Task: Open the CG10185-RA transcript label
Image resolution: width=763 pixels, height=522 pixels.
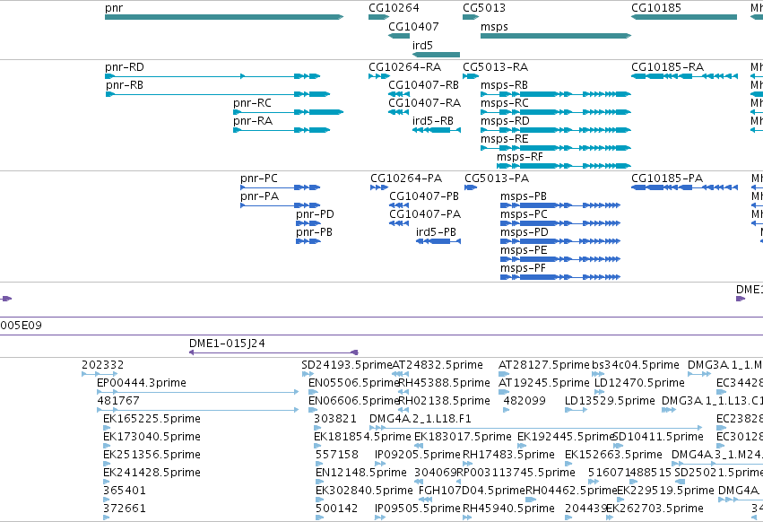Action: tap(668, 66)
